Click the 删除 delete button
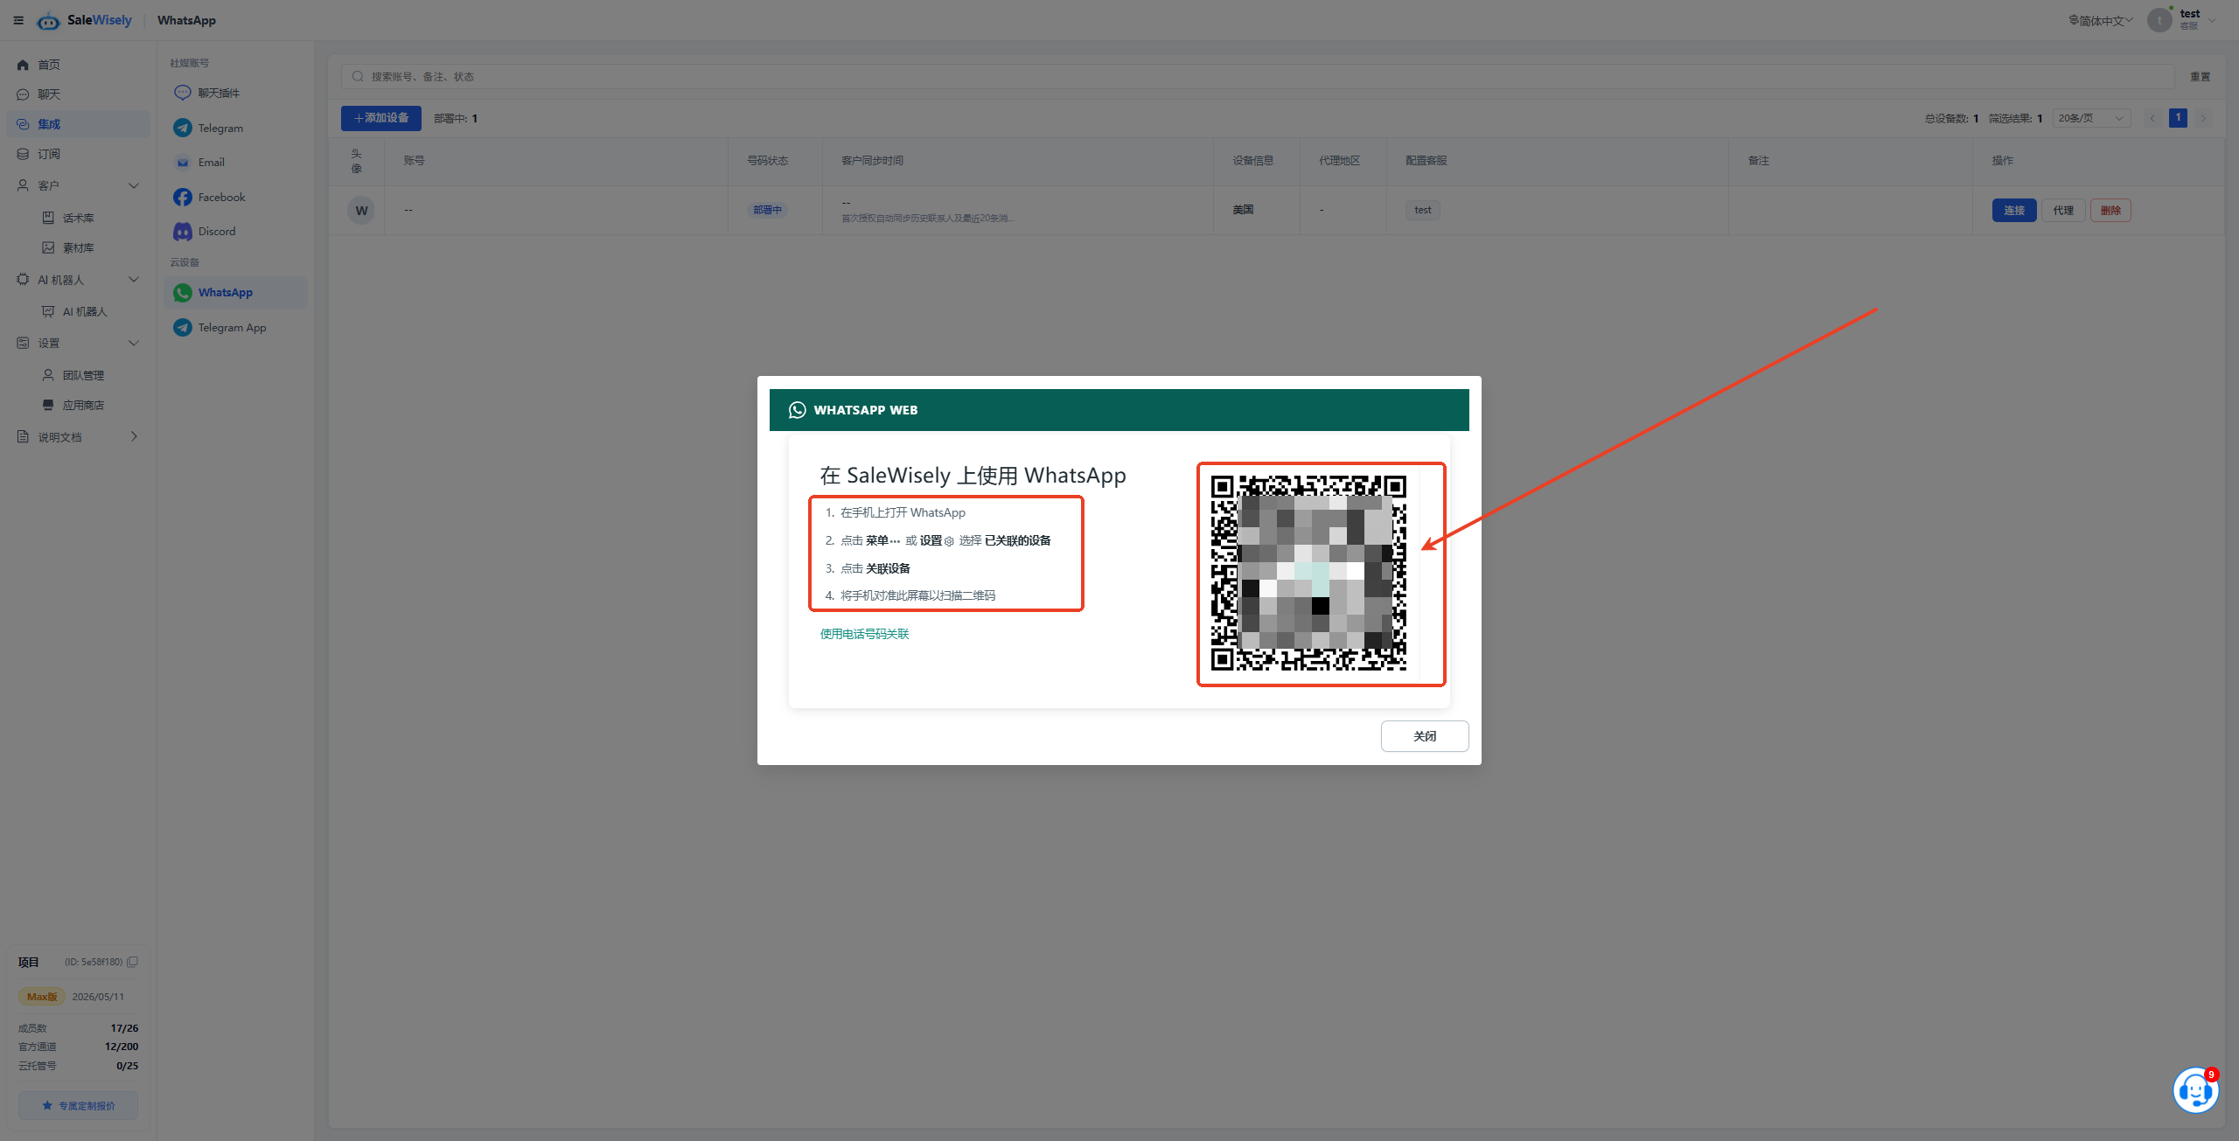This screenshot has width=2239, height=1141. point(2110,211)
